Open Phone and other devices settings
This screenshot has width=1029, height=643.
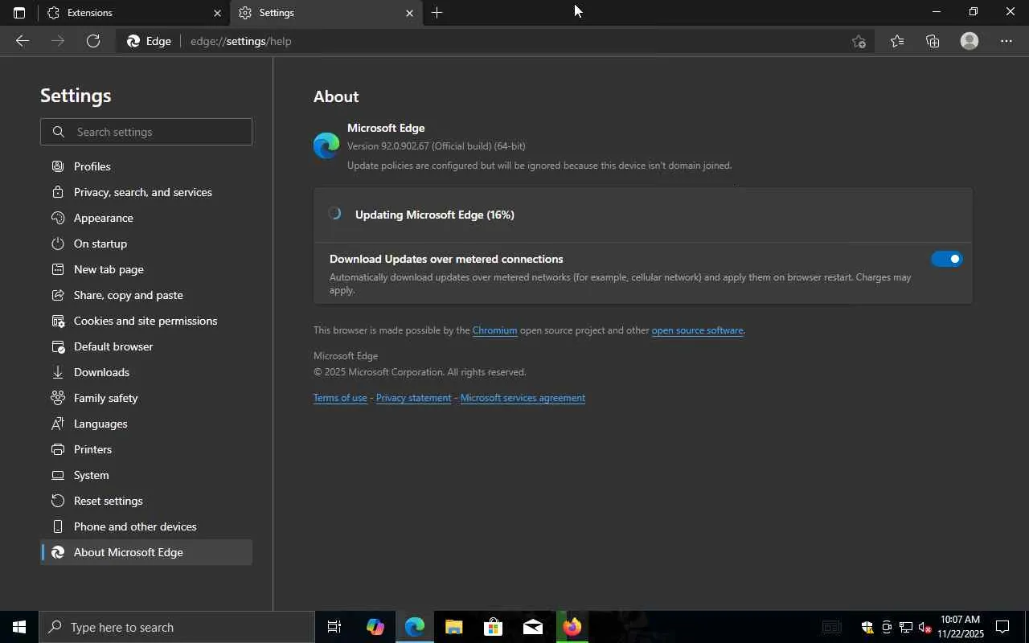tap(146, 526)
